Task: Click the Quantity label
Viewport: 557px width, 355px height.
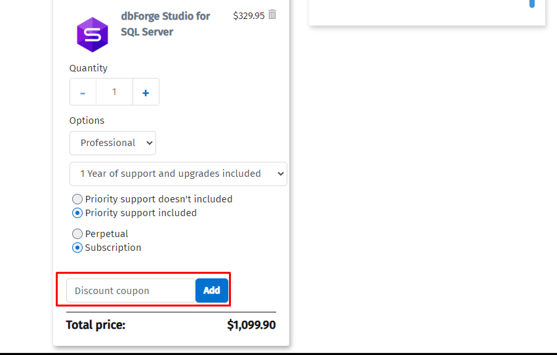Action: tap(89, 68)
